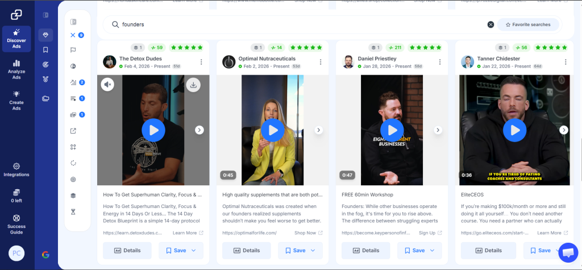
Task: Open The Detox Dudes three-dot menu
Action: pos(201,62)
